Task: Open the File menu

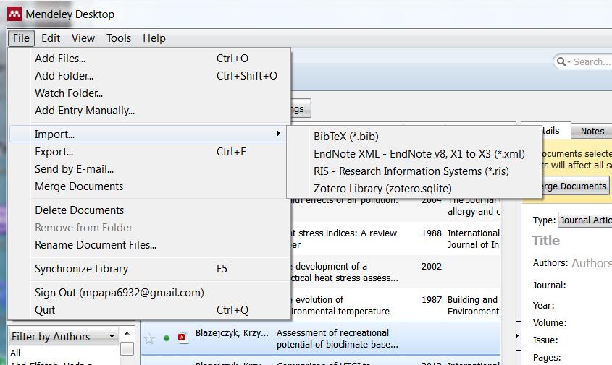Action: point(21,38)
